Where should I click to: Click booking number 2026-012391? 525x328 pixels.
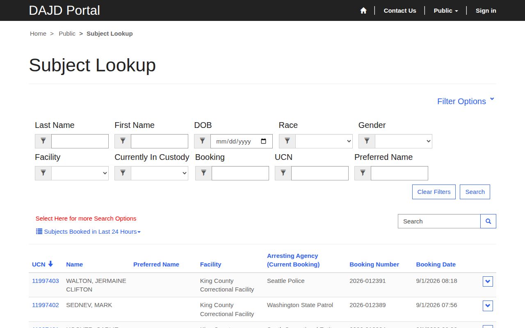click(x=367, y=281)
